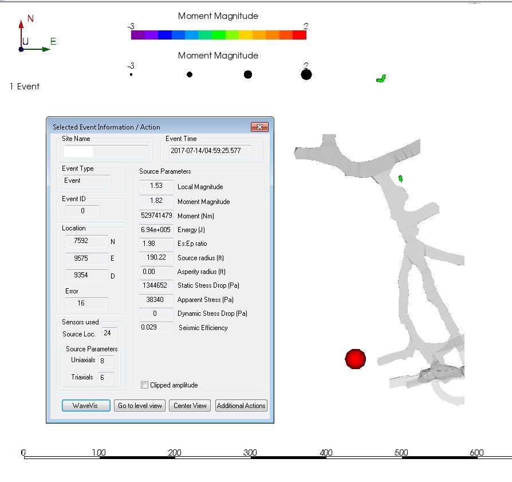Click the Site Name field
The height and width of the screenshot is (482, 512).
pos(105,151)
